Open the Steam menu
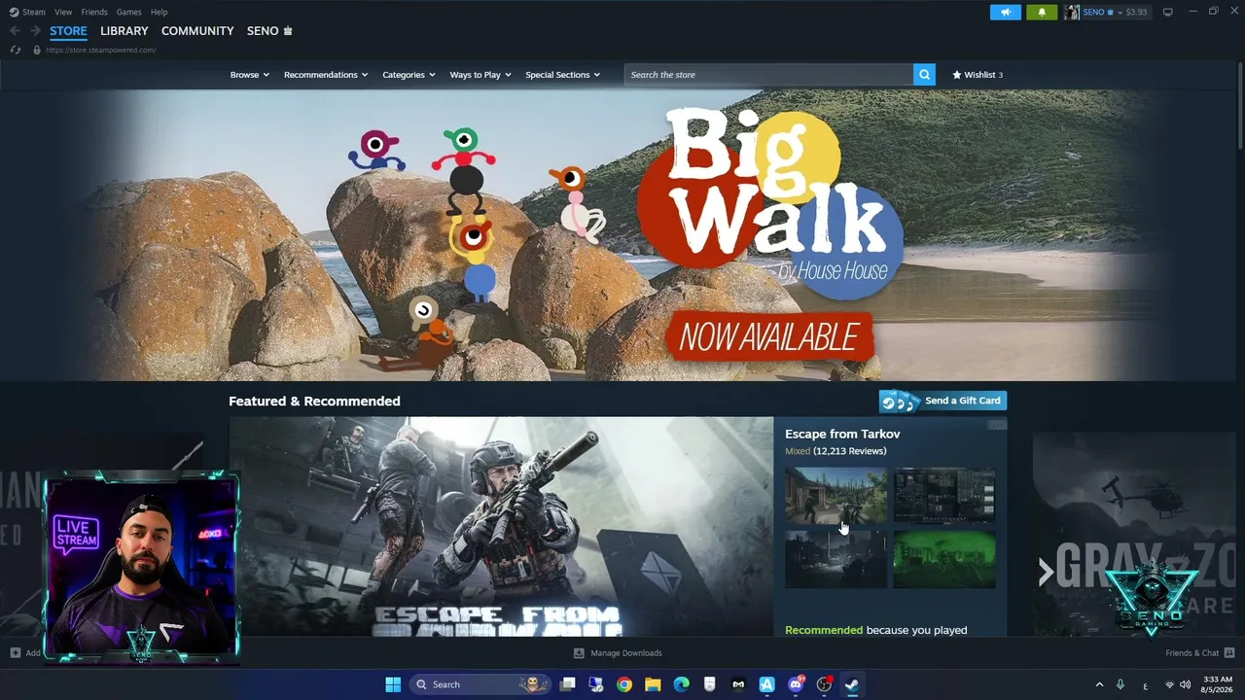 34,12
